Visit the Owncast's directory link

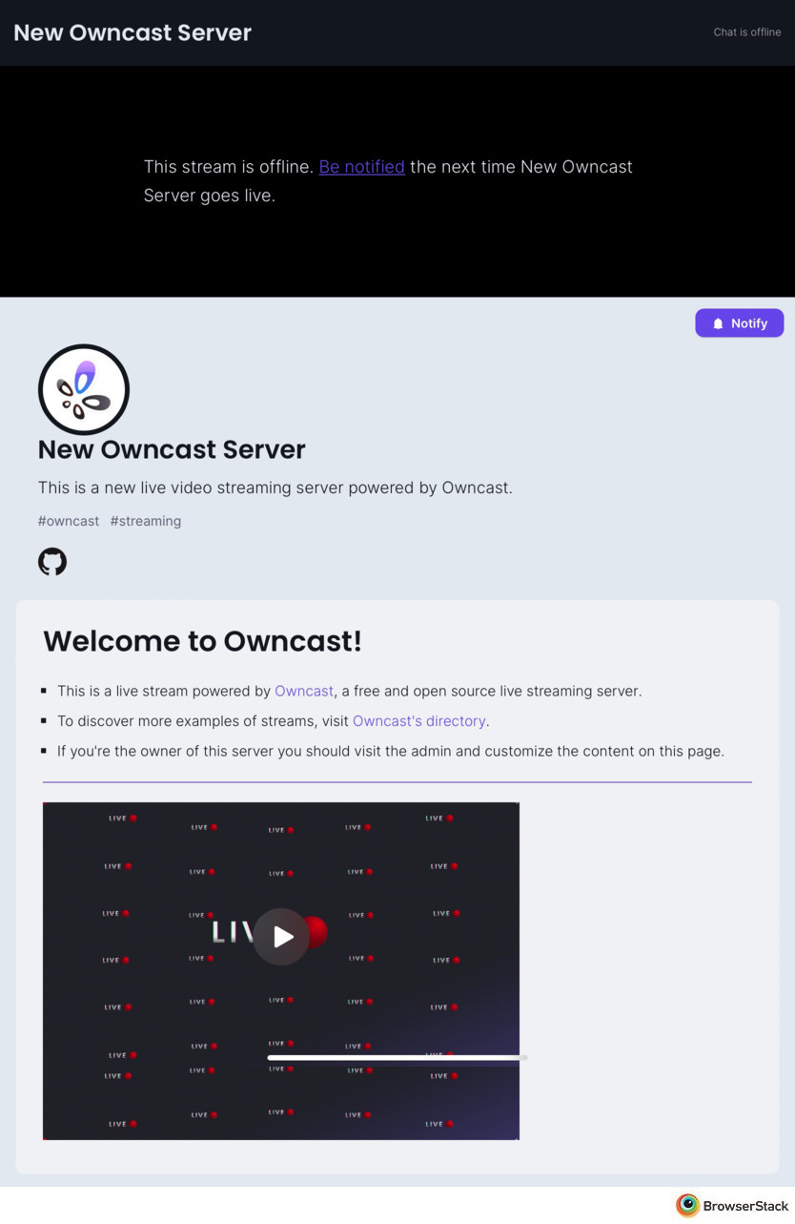(419, 721)
